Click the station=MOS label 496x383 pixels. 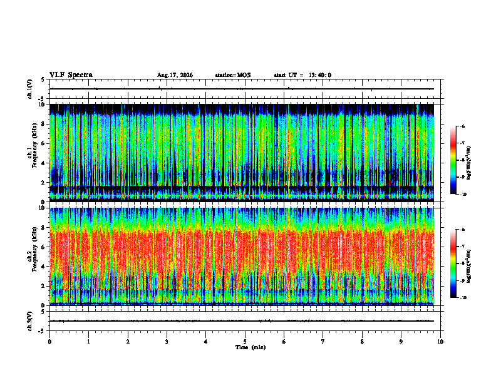click(x=233, y=75)
